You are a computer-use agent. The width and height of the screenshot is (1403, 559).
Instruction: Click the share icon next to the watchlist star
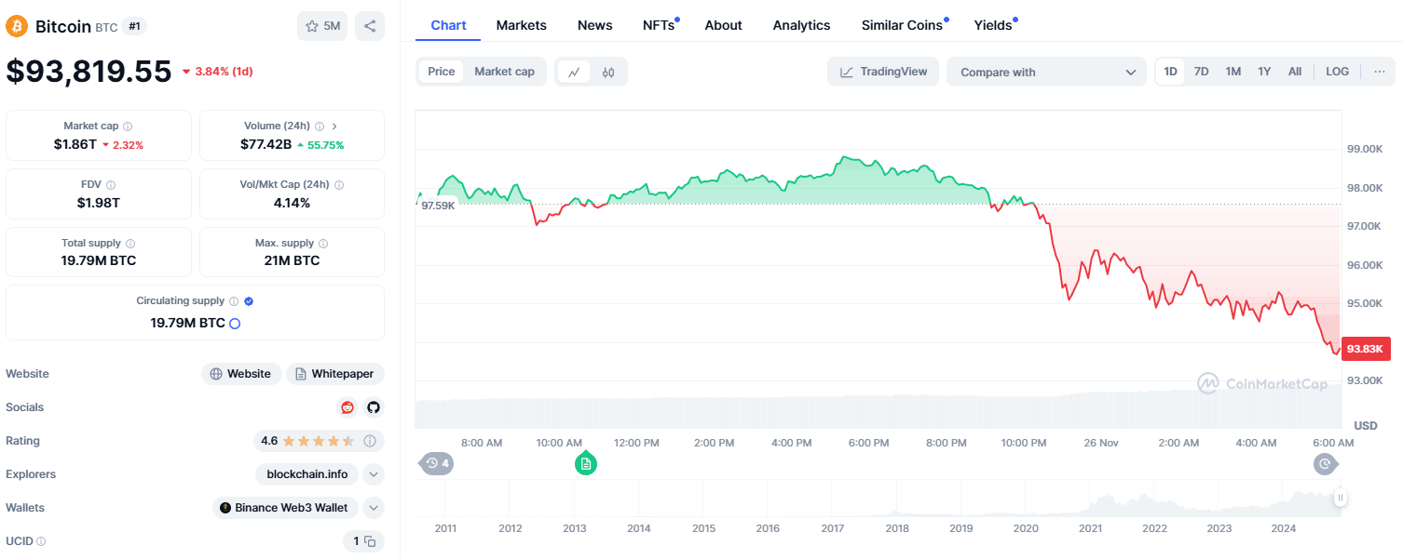pos(370,26)
